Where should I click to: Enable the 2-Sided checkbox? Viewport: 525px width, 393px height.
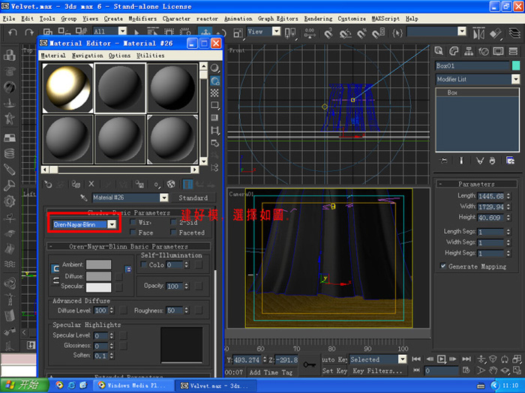click(173, 222)
